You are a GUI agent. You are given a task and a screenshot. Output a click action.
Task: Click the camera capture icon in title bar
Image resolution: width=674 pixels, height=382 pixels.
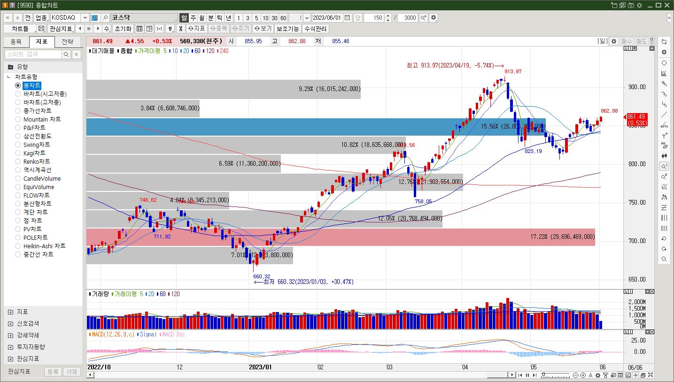[x=631, y=5]
